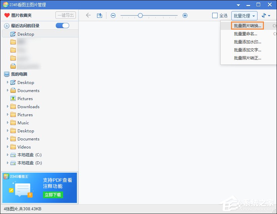This screenshot has height=214, width=277.
Task: Open the 批量处理 batch processing dropdown
Action: 244,15
